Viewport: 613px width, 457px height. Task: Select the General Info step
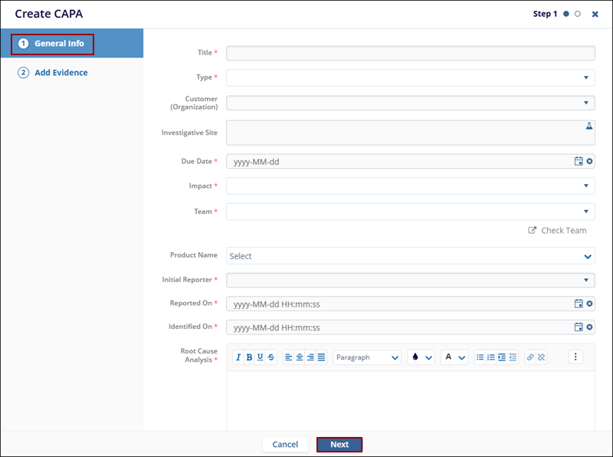click(x=59, y=44)
